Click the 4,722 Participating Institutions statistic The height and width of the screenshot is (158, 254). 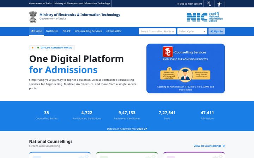click(87, 115)
